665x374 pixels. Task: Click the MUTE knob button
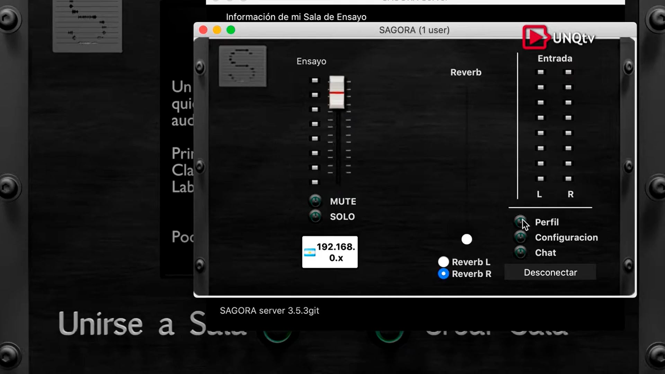pos(315,201)
